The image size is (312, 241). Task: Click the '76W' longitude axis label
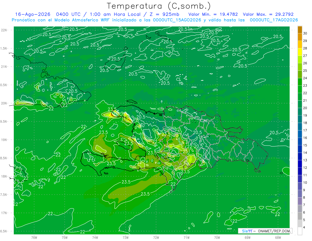pyautogui.click(x=34, y=238)
